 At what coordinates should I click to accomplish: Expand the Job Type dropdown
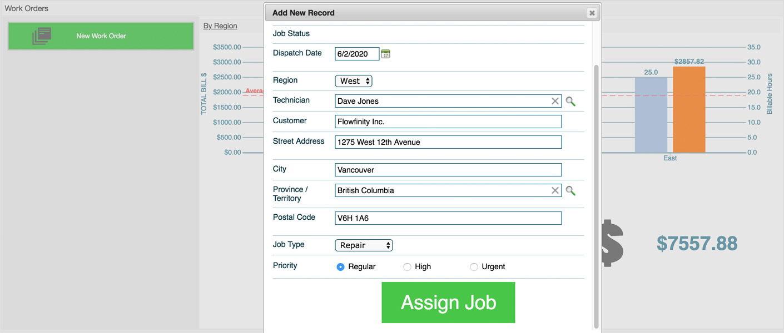coord(364,245)
